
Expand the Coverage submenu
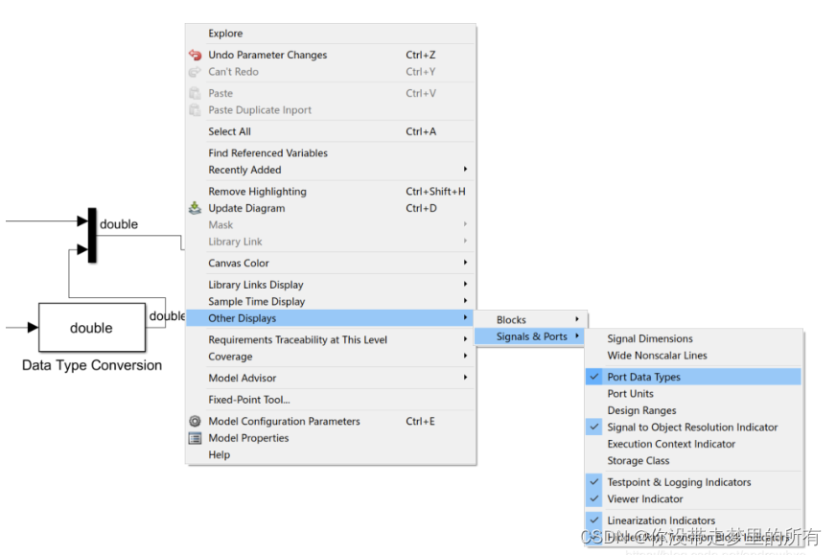pyautogui.click(x=331, y=357)
